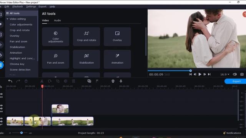This screenshot has height=138, width=246.
Task: Open the Animation tool card
Action: (117, 59)
